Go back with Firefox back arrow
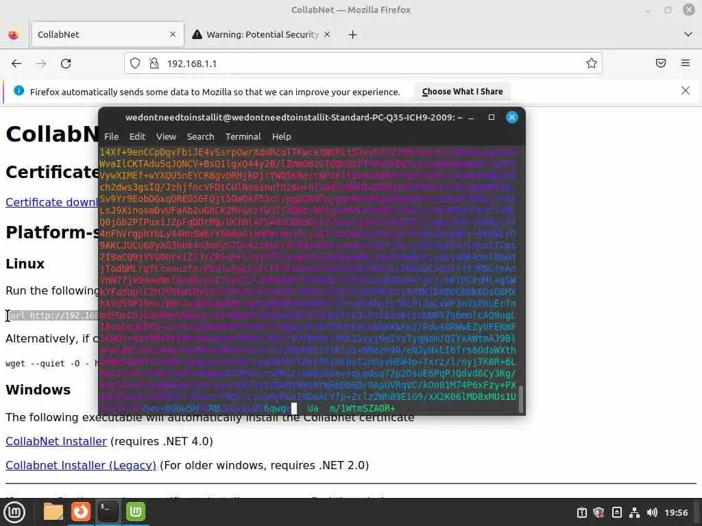The height and width of the screenshot is (526, 702). click(16, 64)
